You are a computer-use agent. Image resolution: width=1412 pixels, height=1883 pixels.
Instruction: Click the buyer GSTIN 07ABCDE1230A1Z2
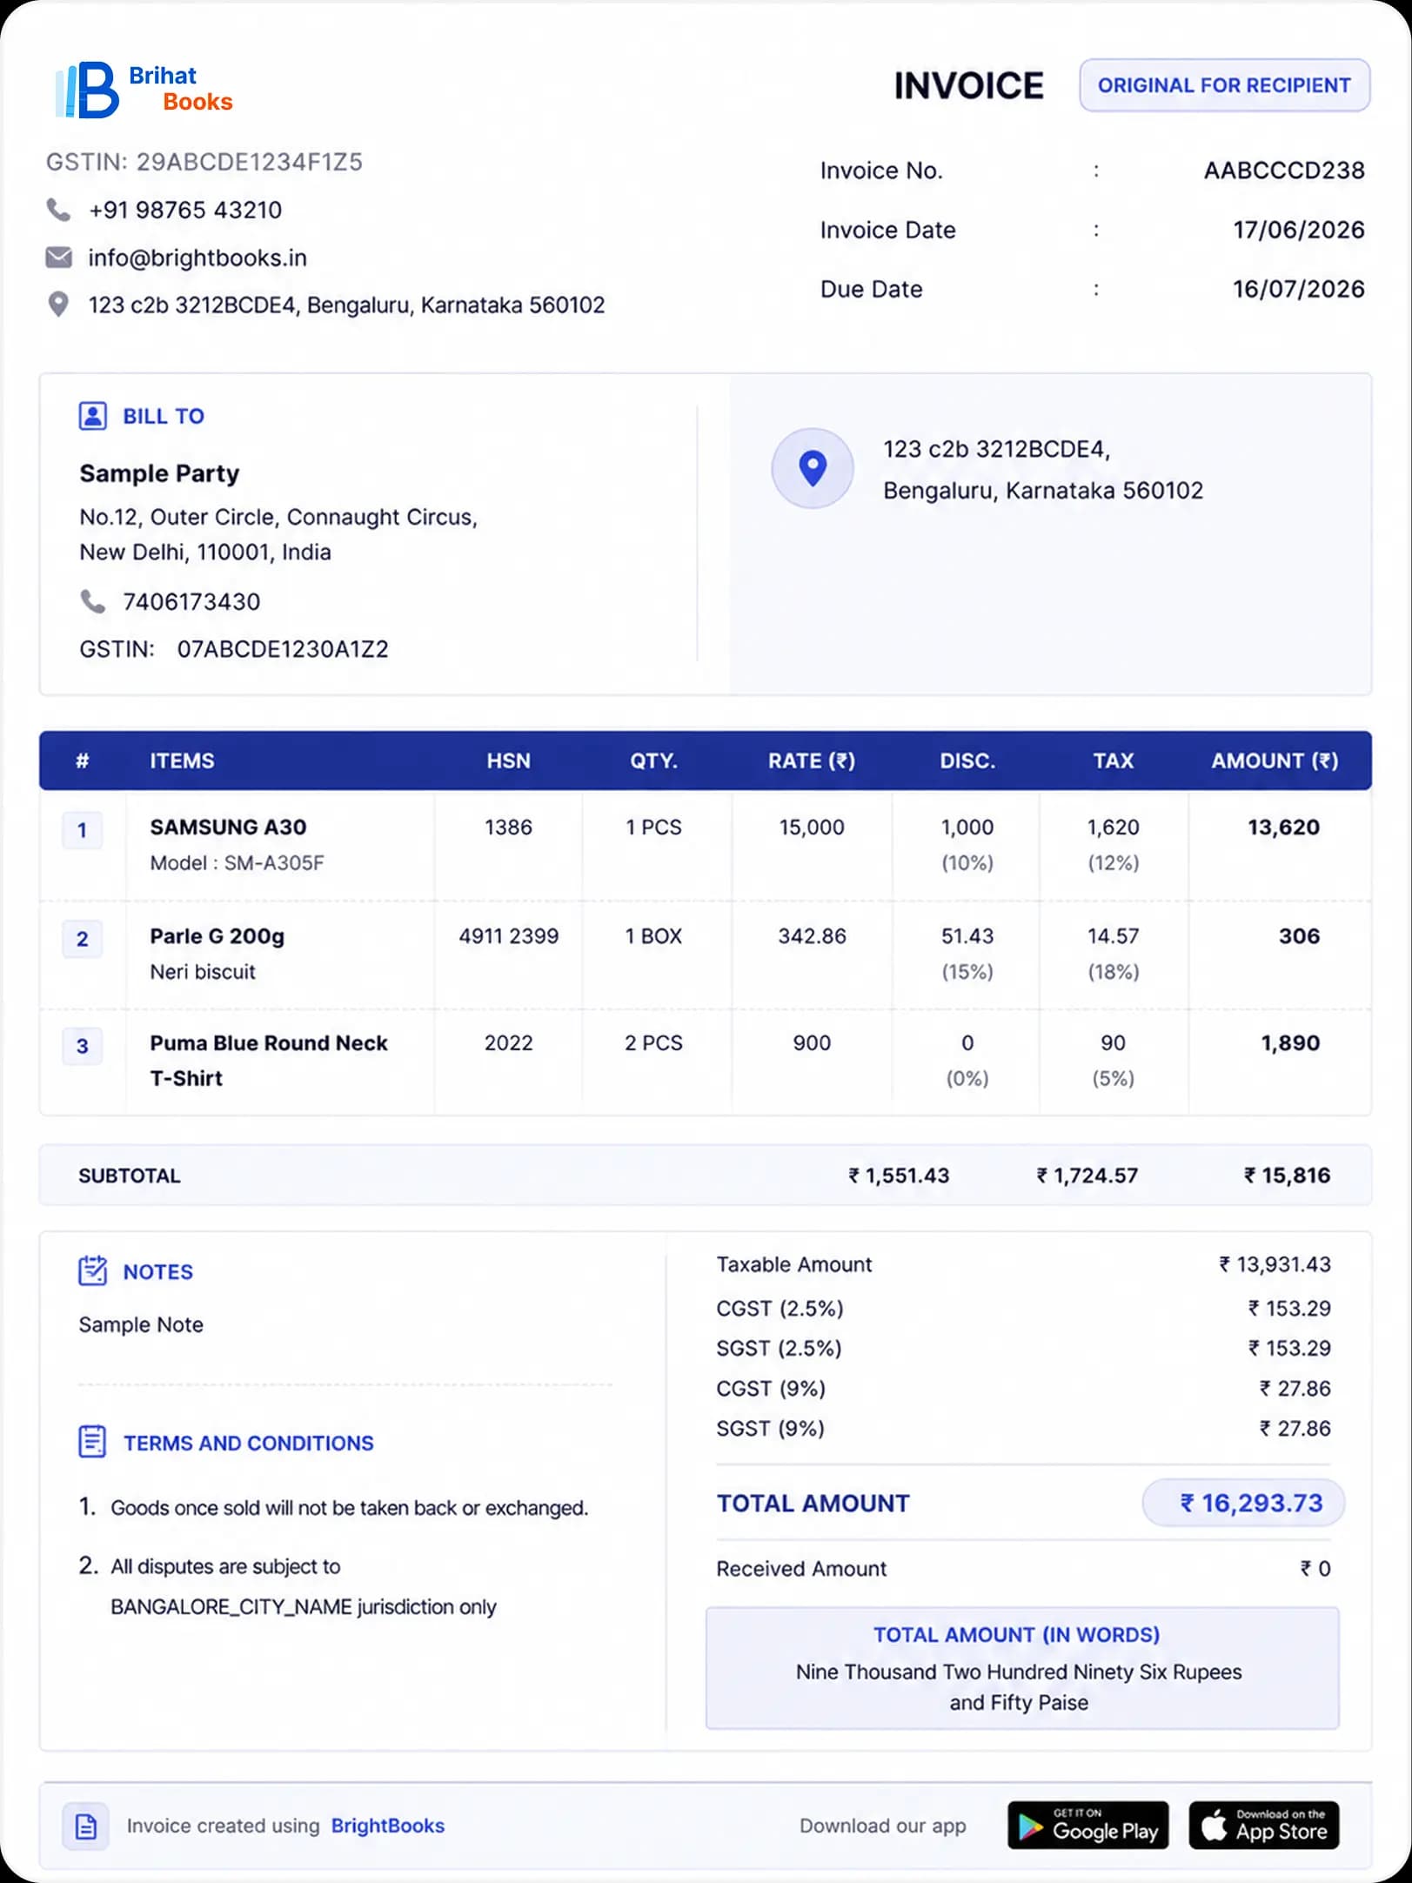(283, 649)
